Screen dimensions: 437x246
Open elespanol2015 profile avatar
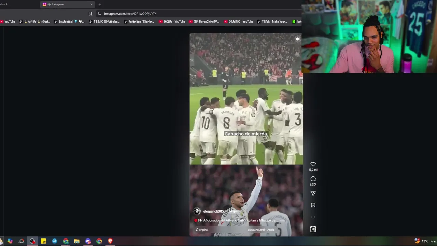pyautogui.click(x=197, y=211)
